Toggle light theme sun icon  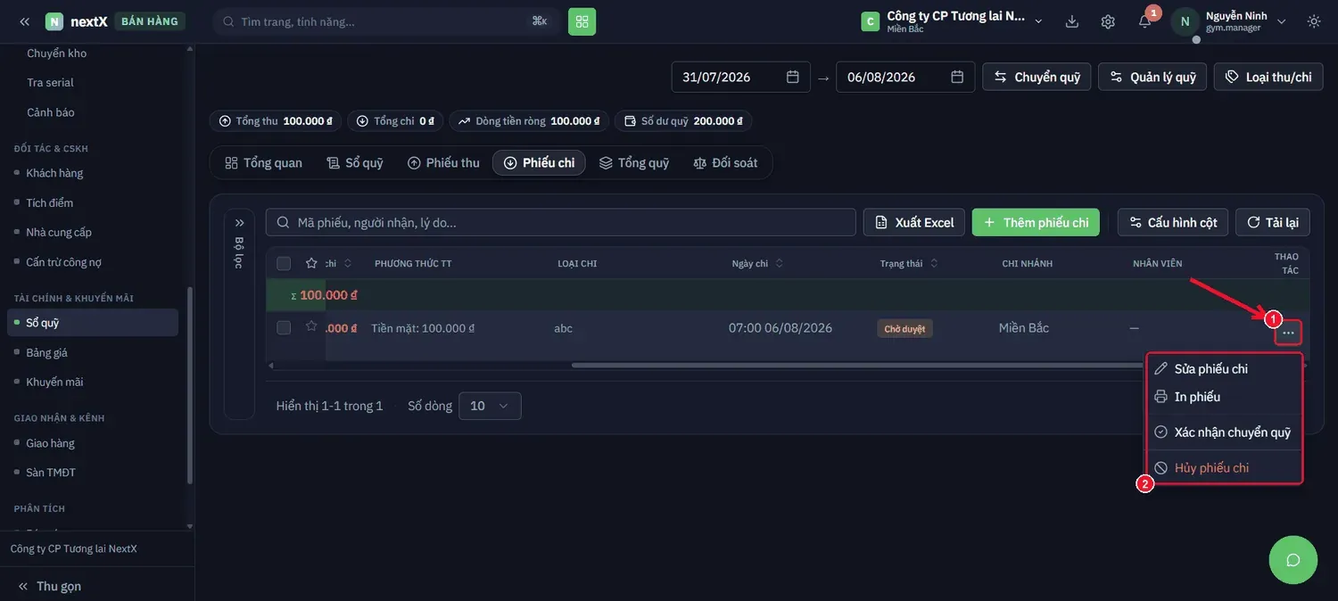point(1314,21)
